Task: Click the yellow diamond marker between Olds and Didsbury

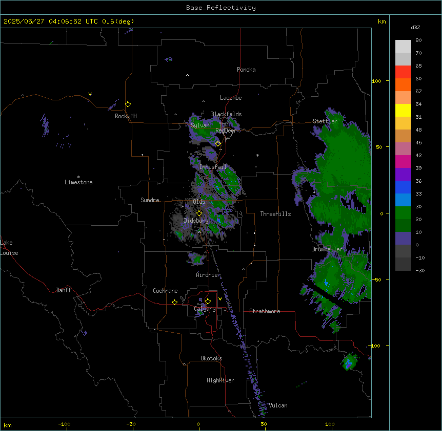Action: tap(199, 213)
